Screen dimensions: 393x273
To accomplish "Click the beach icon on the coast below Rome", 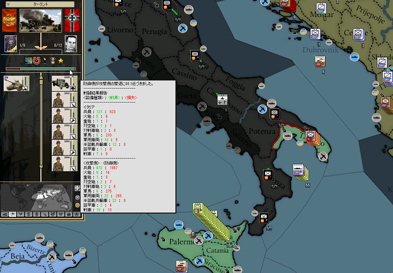I will coord(144,74).
